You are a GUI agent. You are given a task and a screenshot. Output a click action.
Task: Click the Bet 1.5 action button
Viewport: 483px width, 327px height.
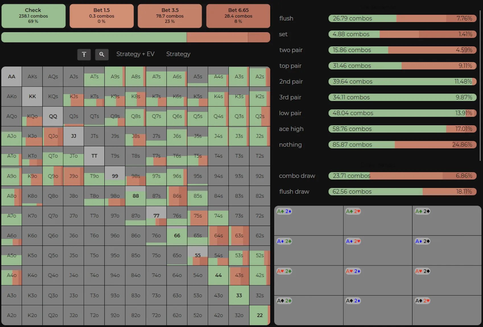coord(102,16)
